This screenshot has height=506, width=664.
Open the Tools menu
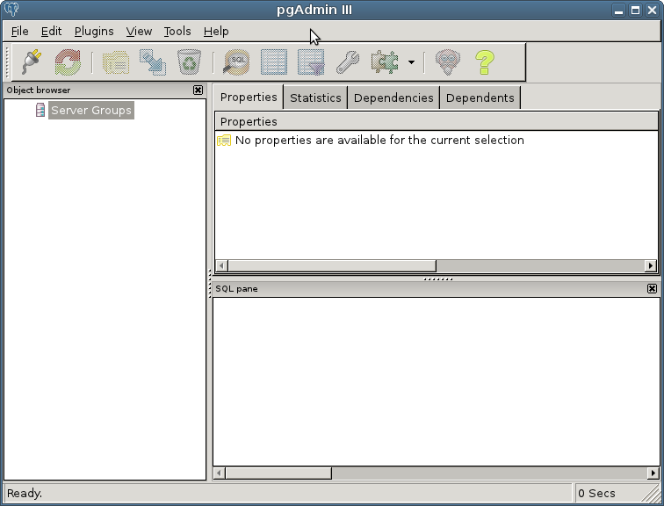177,32
